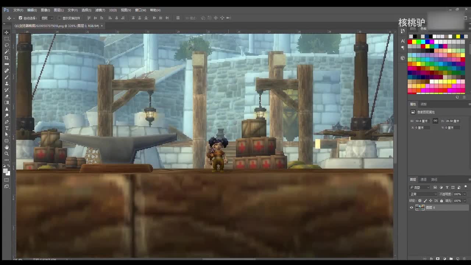471x265 pixels.
Task: Select the Magic Wand tool
Action: (x=7, y=52)
